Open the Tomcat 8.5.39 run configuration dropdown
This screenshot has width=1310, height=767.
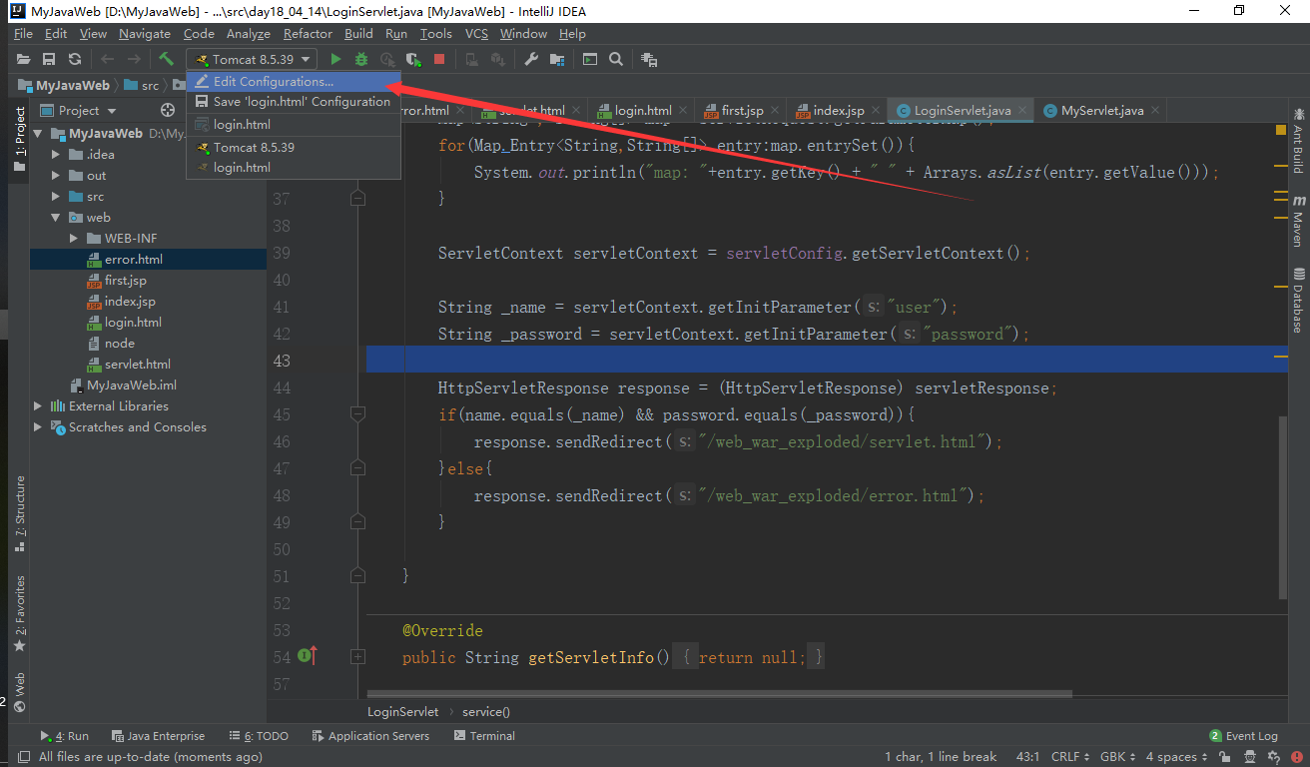pos(252,60)
